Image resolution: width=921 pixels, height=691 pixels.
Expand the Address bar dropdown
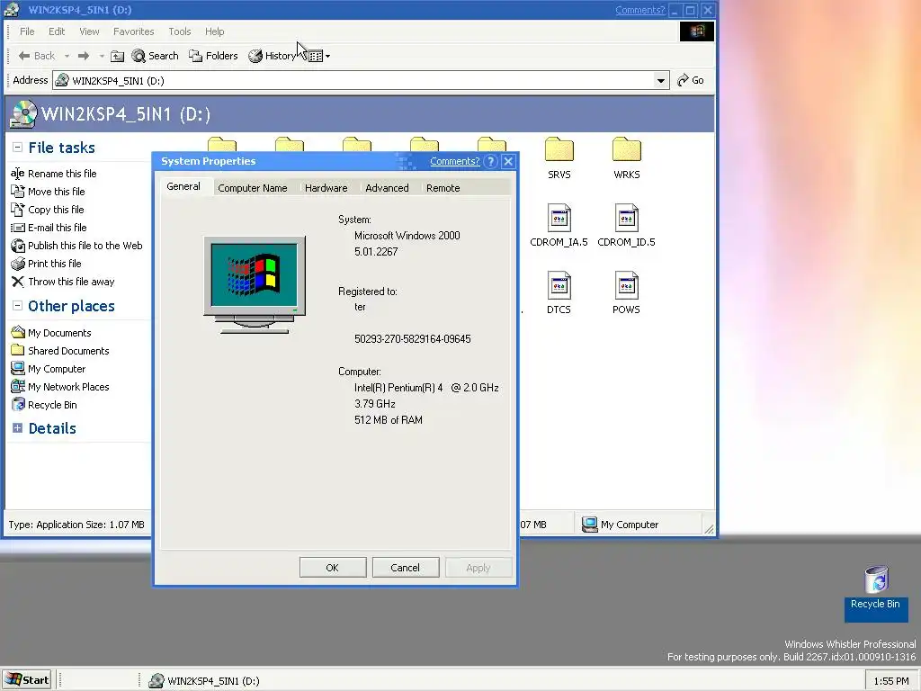pyautogui.click(x=661, y=80)
